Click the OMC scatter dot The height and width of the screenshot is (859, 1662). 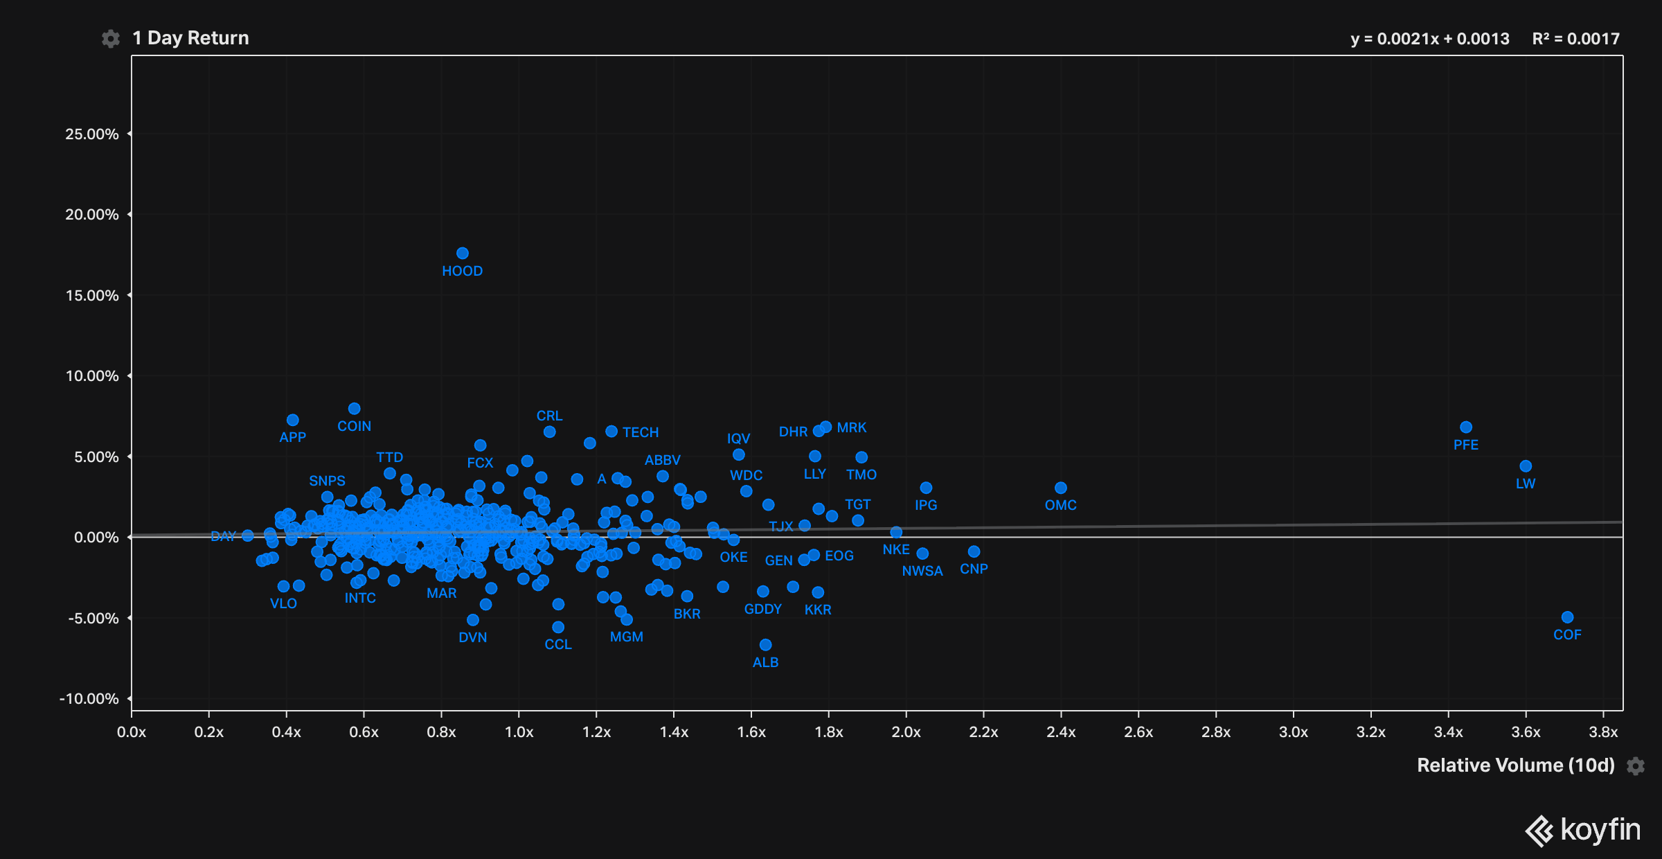click(1060, 488)
